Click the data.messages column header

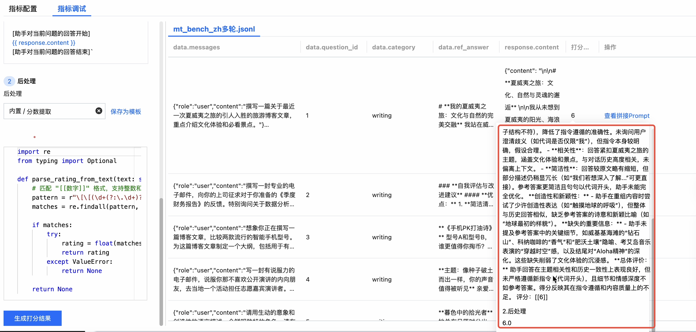(196, 47)
